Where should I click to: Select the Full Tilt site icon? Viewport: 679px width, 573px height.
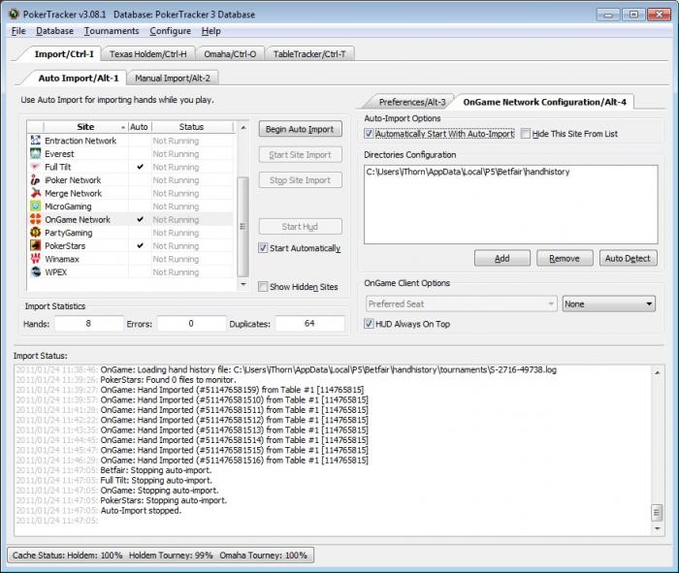pyautogui.click(x=36, y=167)
